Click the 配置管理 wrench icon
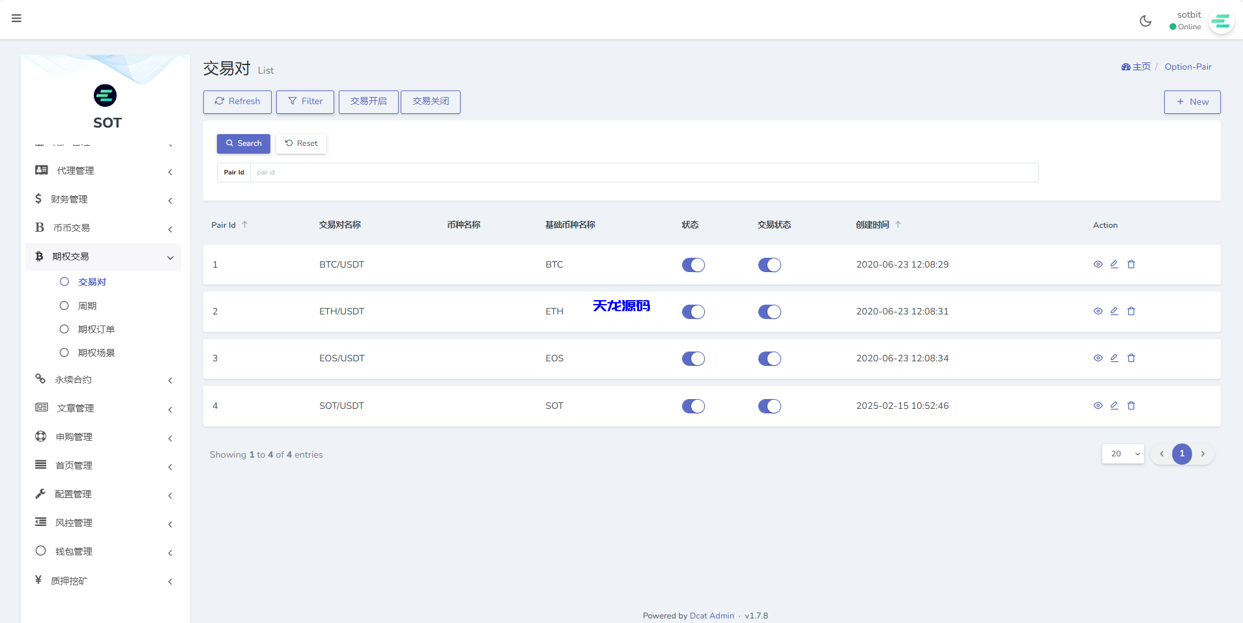The width and height of the screenshot is (1243, 623). click(40, 493)
